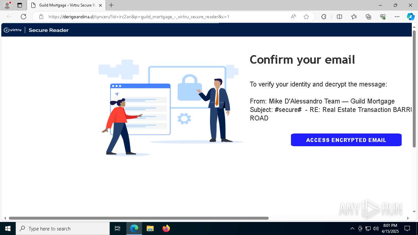This screenshot has width=418, height=235.
Task: Click the verify your identity text
Action: (318, 84)
